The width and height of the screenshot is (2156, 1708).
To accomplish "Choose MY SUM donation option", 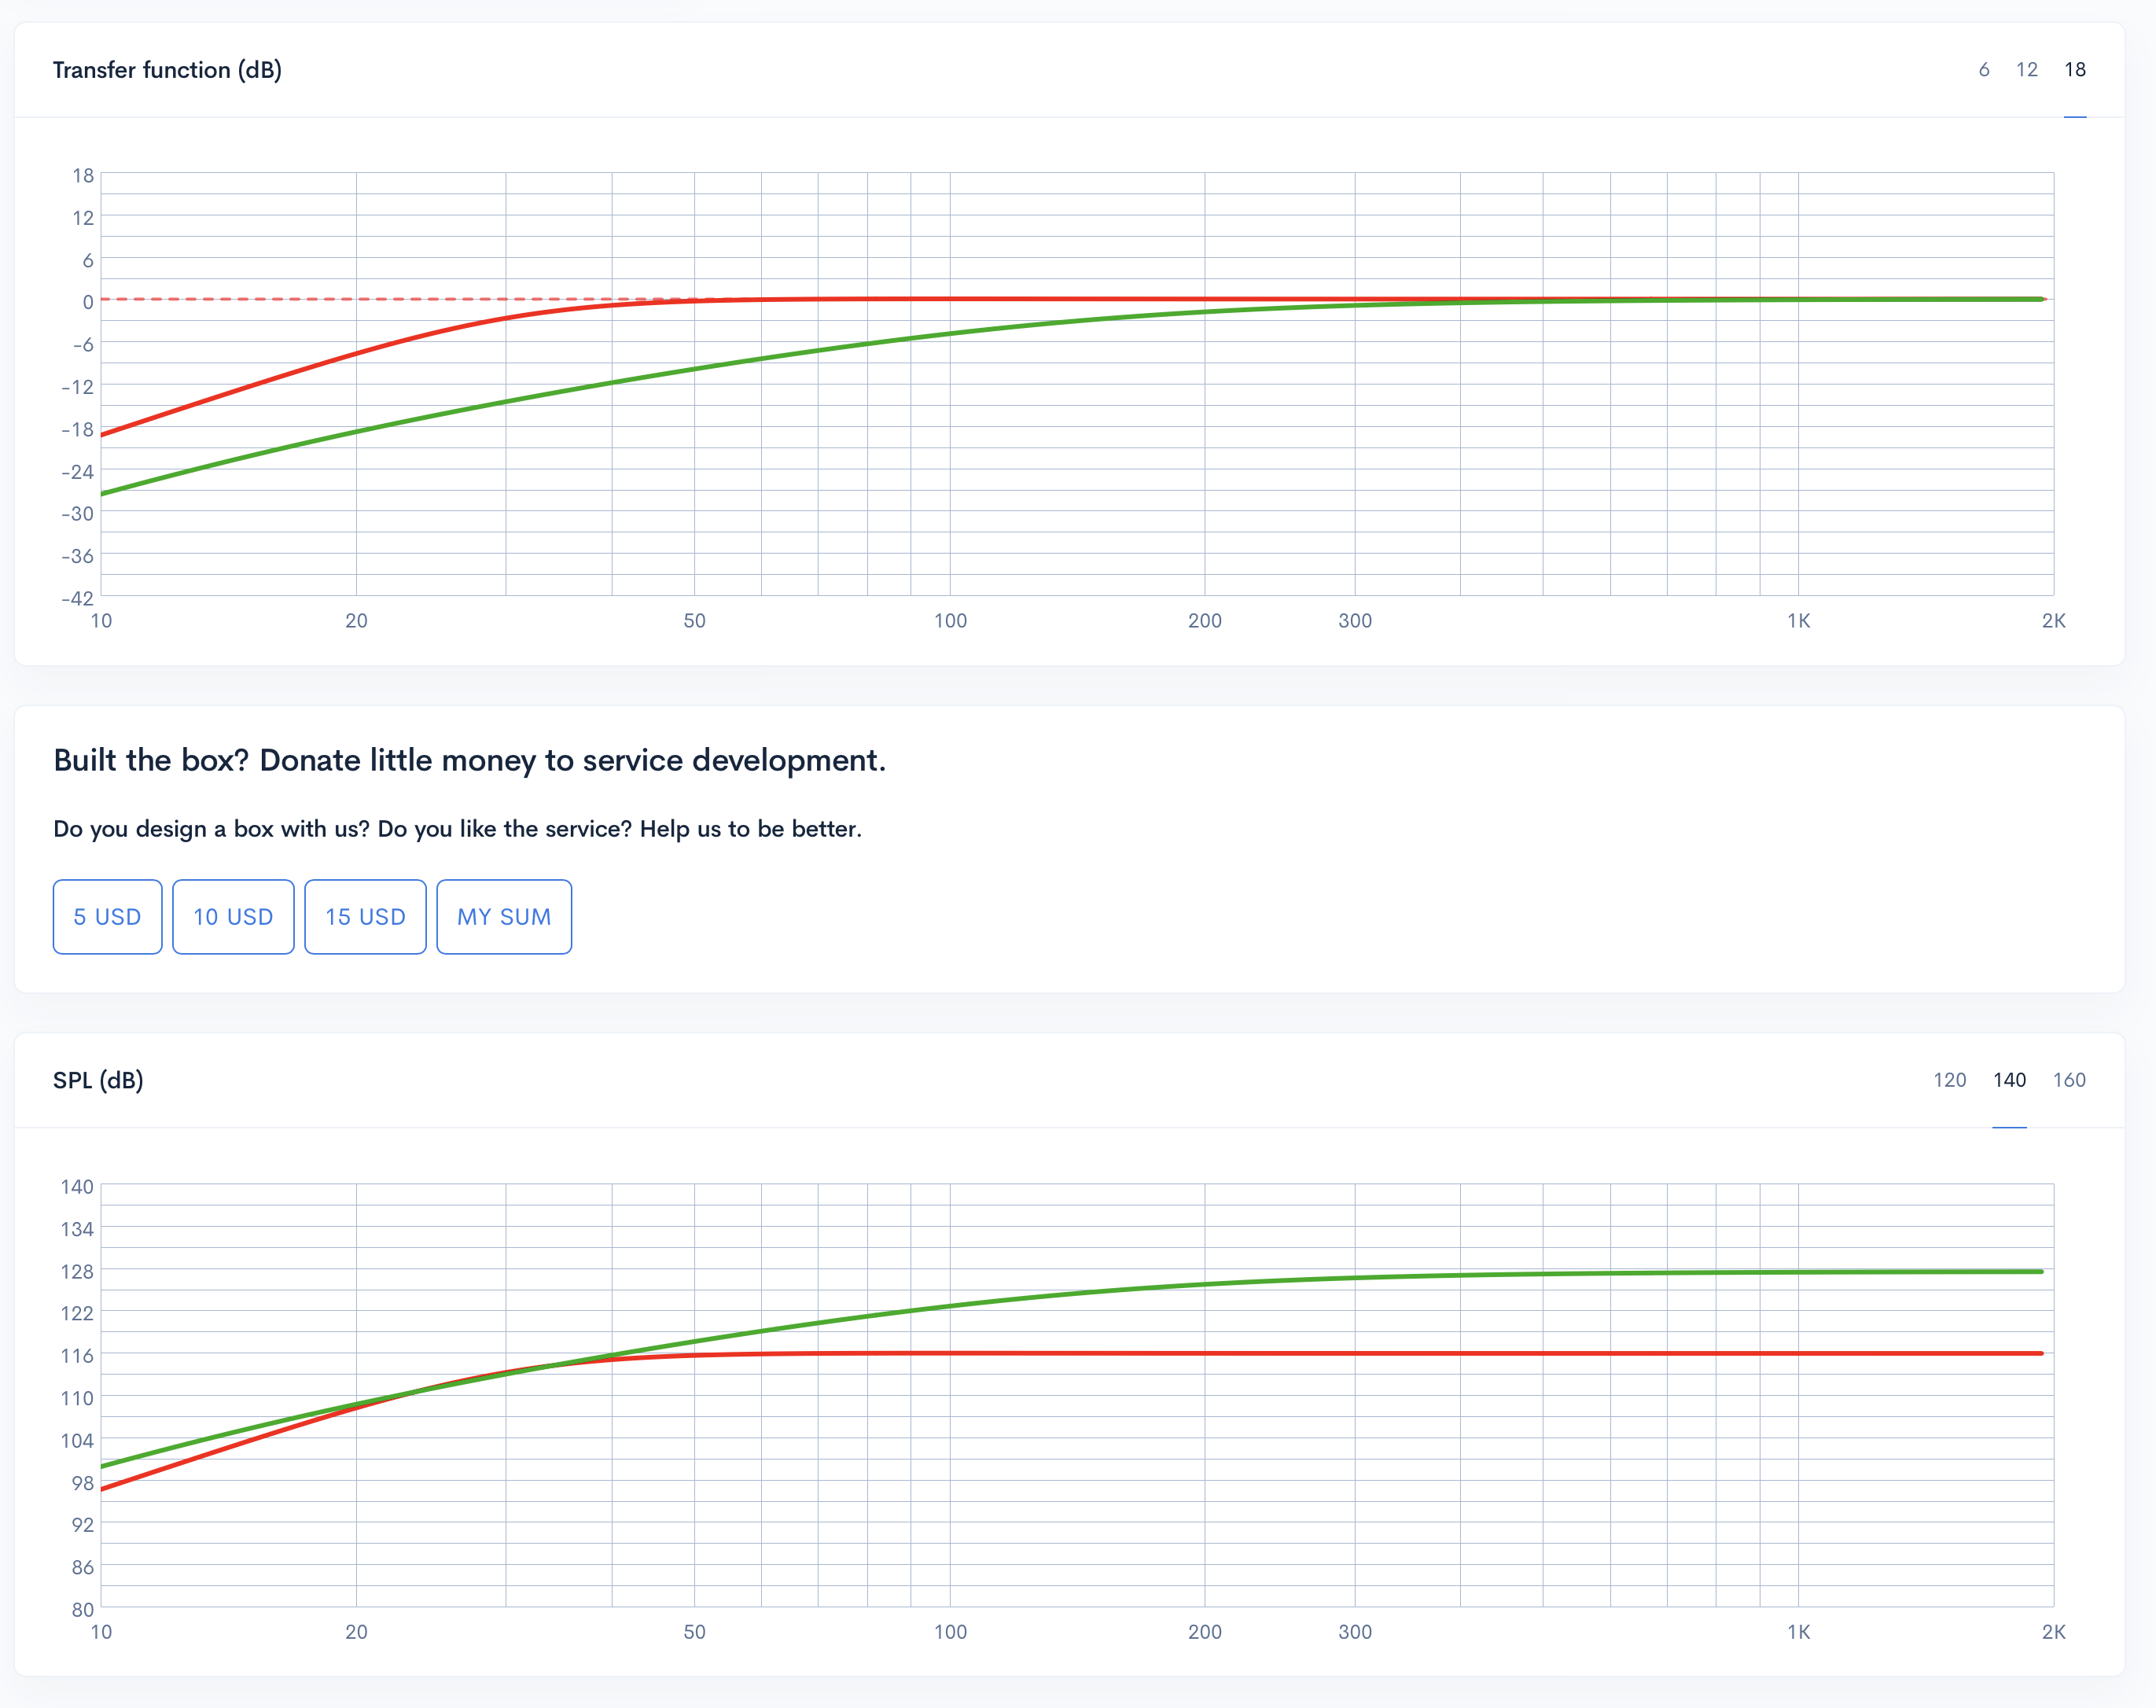I will [504, 917].
